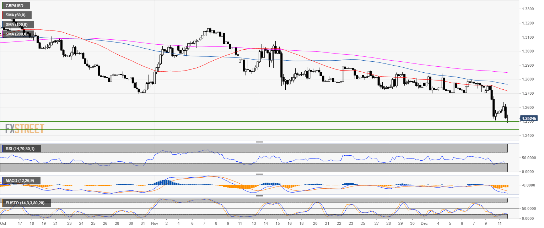This screenshot has width=544, height=228.
Task: Click the MACD (12,26,9) indicator label
Action: [21, 181]
